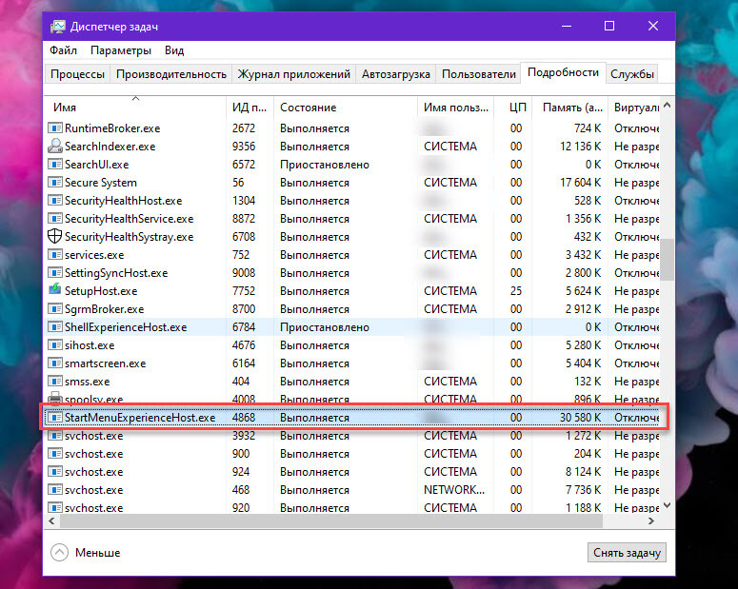Click the SgrmBroker.exe icon

(x=55, y=309)
